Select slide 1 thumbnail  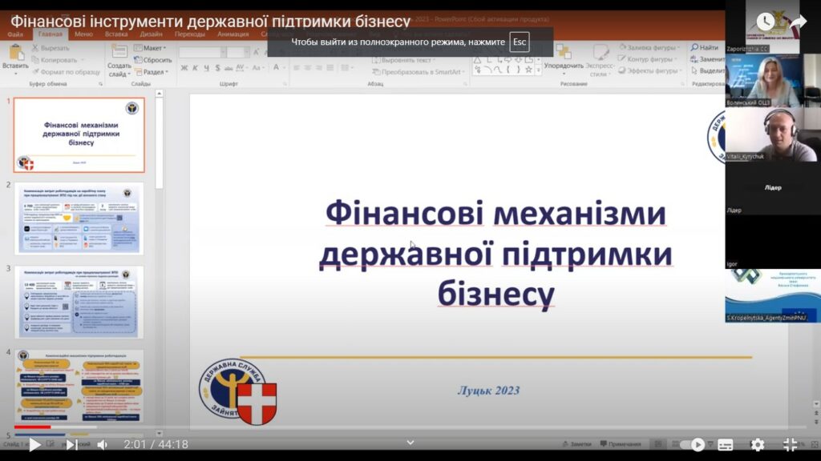79,134
